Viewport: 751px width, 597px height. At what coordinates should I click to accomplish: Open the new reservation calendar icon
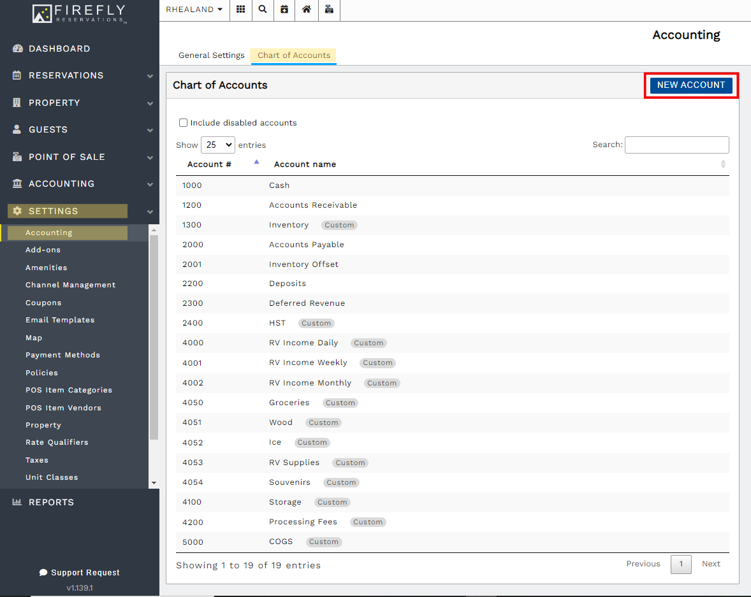click(x=284, y=10)
